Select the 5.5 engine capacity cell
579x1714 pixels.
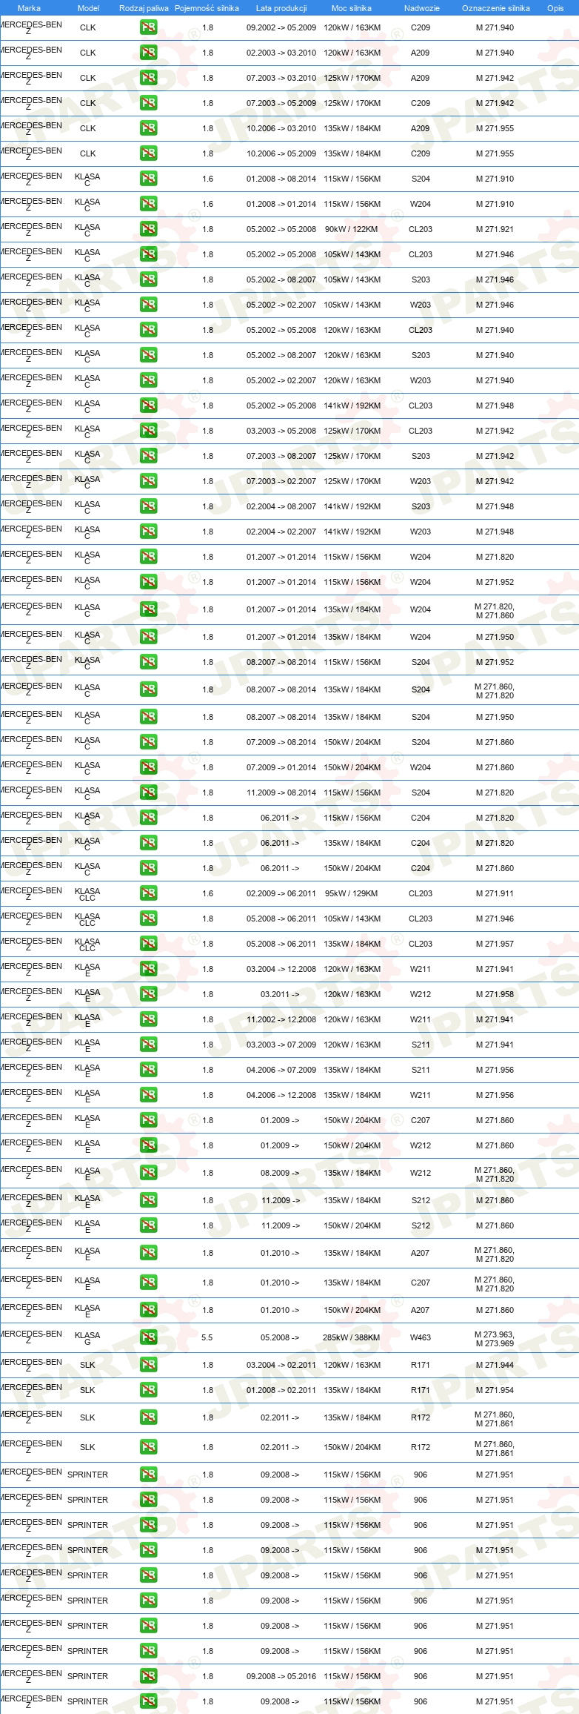pyautogui.click(x=207, y=1338)
